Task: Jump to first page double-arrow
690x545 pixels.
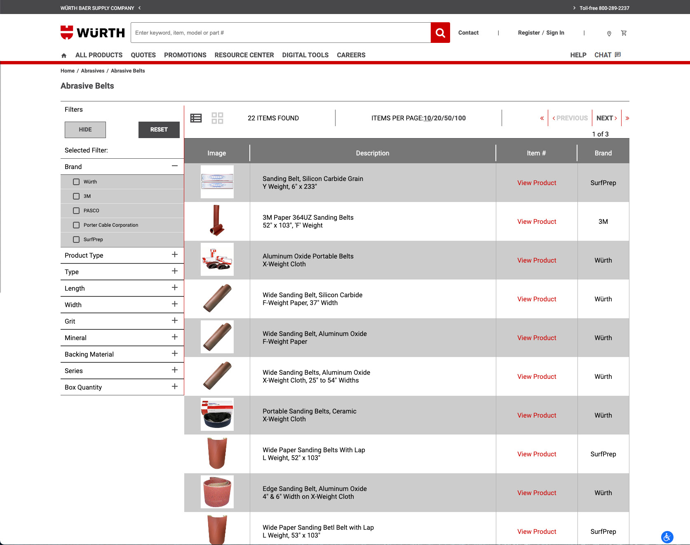Action: 542,118
